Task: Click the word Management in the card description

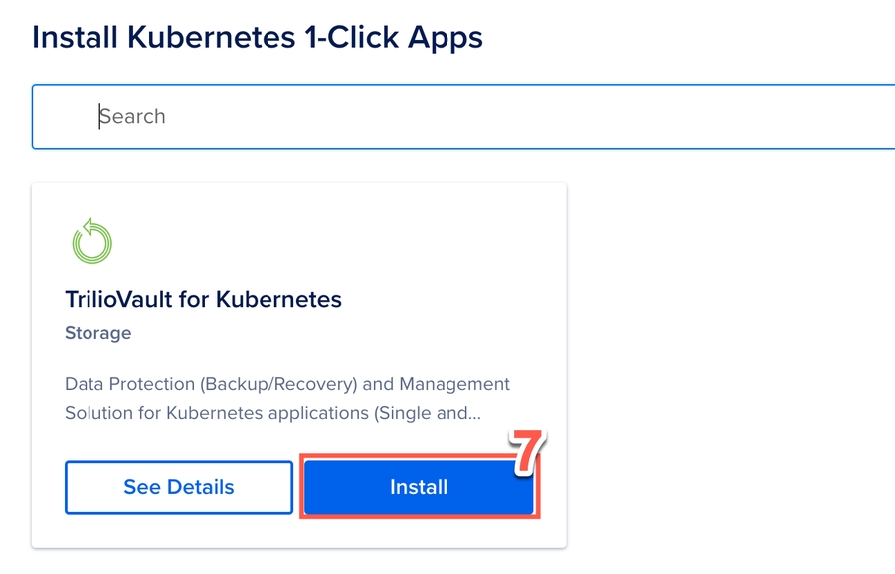Action: (453, 384)
